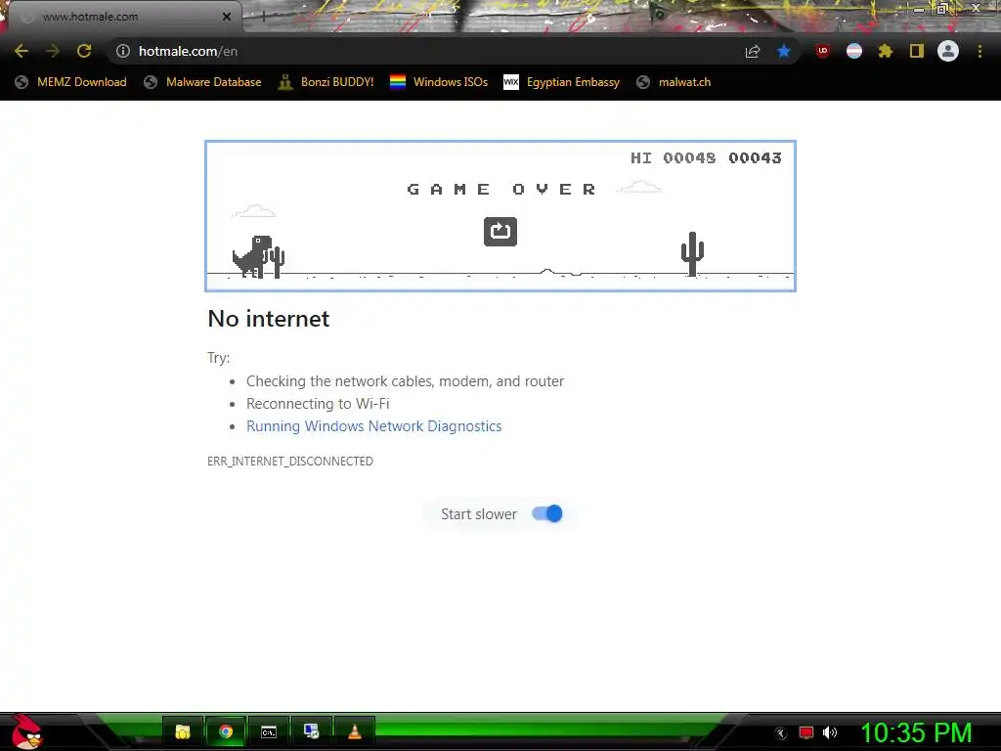Viewport: 1001px width, 751px height.
Task: Click the HI score display
Action: click(x=673, y=157)
